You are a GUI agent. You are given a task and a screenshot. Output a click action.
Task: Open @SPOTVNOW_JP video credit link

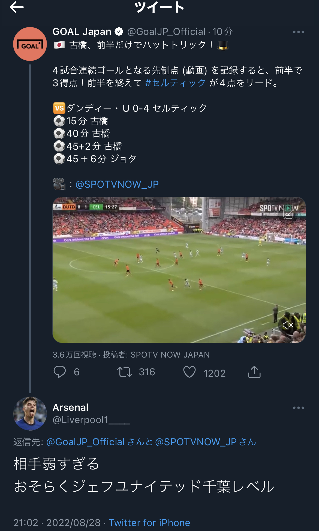(117, 184)
